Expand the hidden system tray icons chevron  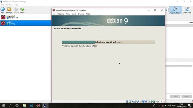[x=159, y=106]
